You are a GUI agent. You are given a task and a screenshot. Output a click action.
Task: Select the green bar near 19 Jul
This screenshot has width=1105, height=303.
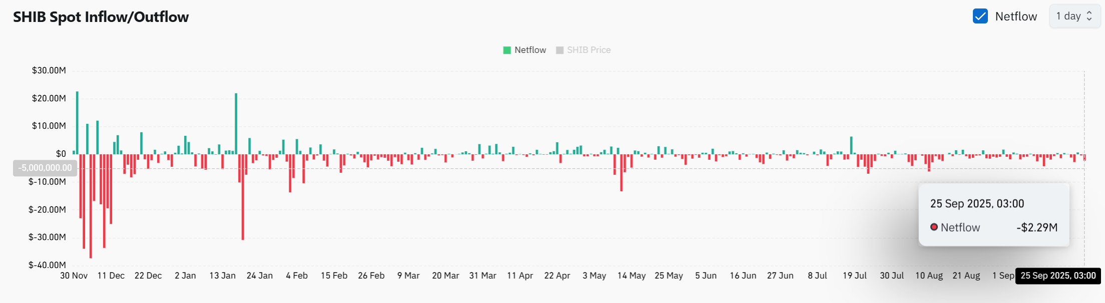coord(851,145)
